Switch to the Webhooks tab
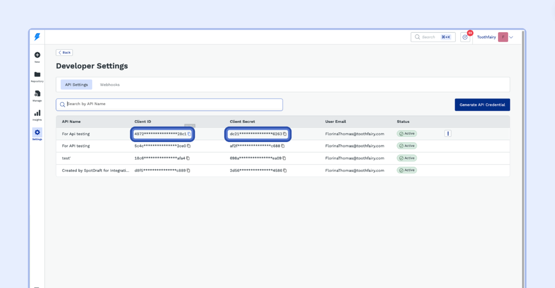 110,85
